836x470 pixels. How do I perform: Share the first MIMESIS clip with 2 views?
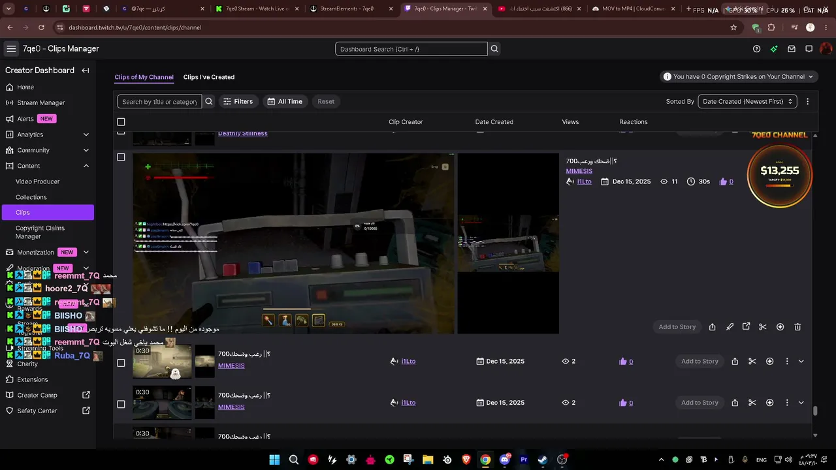[735, 362]
